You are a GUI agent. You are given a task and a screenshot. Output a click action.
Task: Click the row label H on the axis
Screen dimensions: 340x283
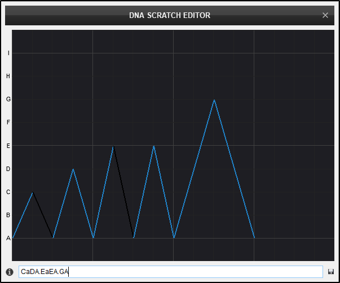(8, 76)
